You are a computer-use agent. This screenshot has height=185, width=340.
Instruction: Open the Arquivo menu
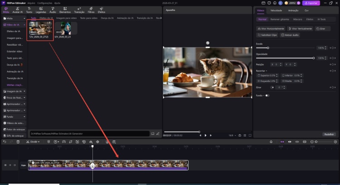(31, 3)
